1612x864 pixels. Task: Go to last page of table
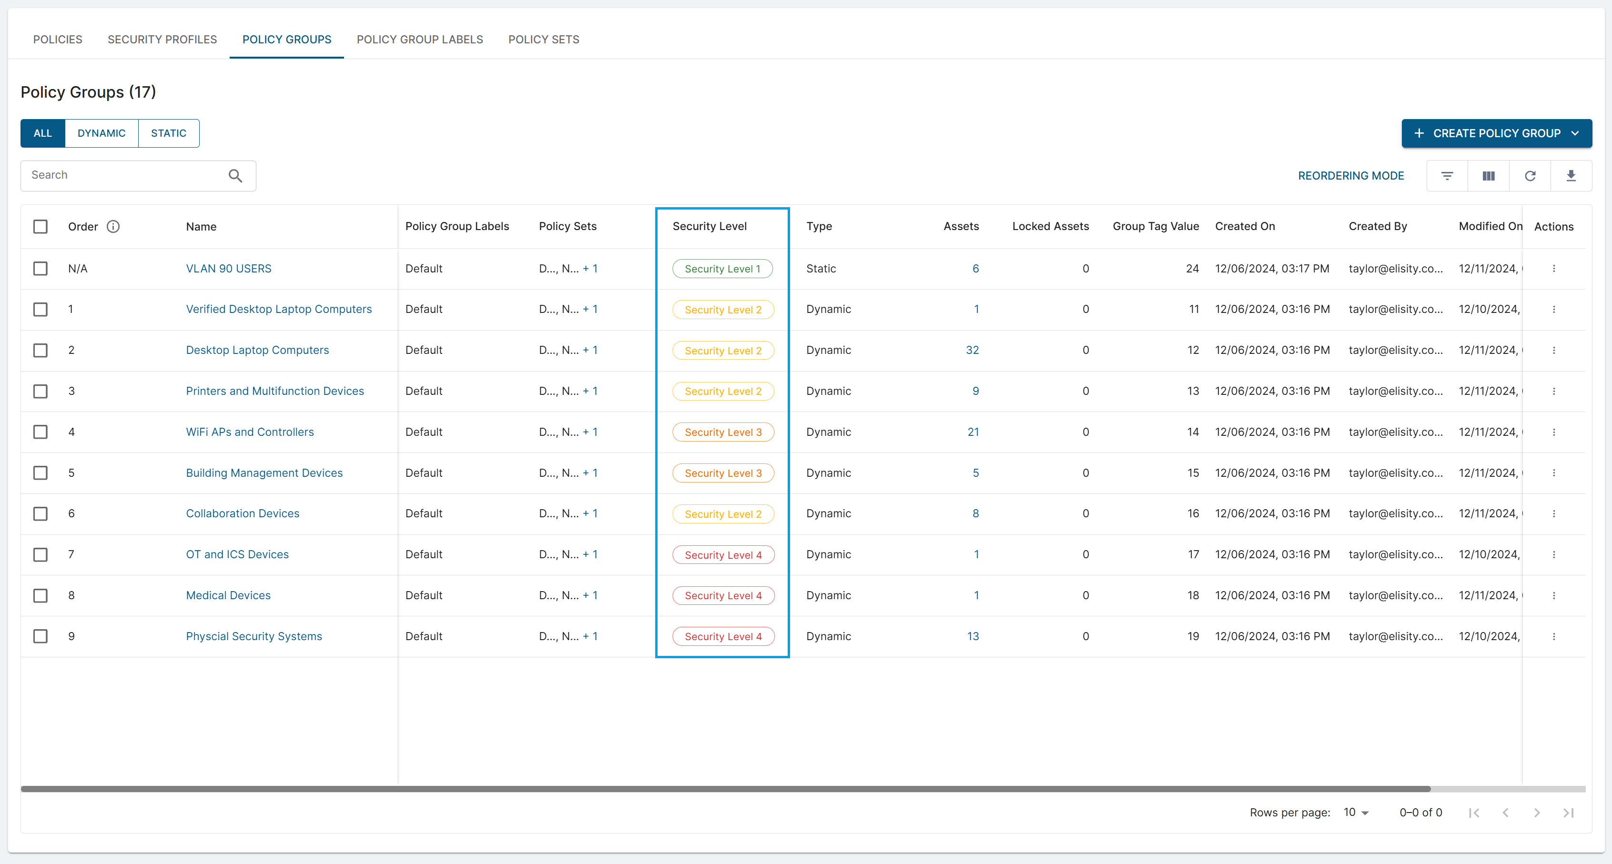point(1568,813)
